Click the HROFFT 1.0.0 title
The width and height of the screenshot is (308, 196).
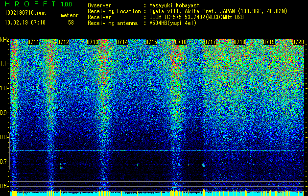(38, 4)
